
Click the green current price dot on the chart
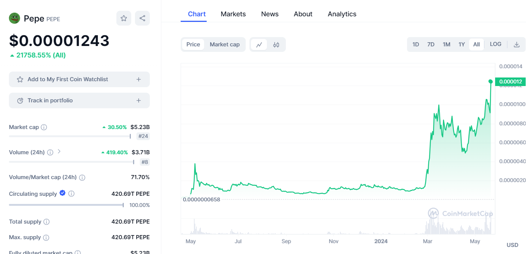click(491, 82)
